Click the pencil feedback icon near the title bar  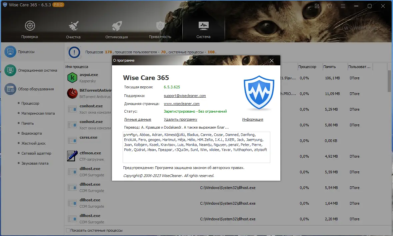316,6
